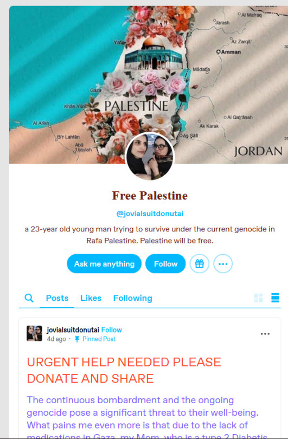Click the search magnifier icon

[x=29, y=298]
